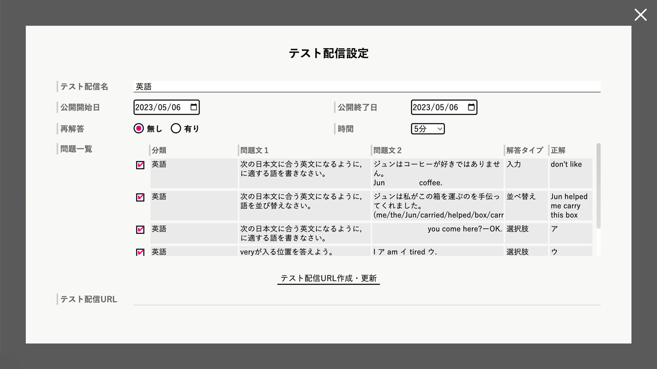
Task: Click the テスト配信名 input field containing 英語
Action: tap(366, 87)
